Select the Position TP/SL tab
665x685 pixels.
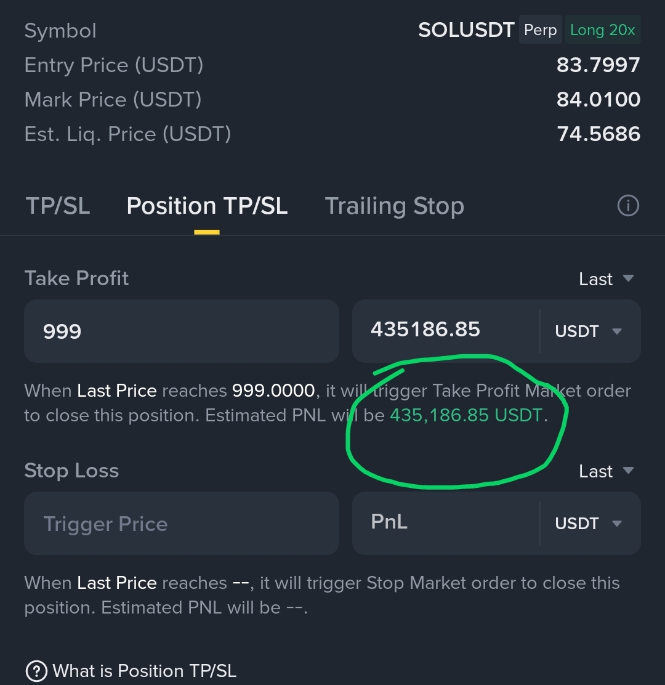pos(207,206)
